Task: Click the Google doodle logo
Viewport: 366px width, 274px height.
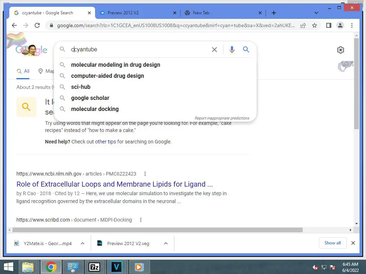Action: pyautogui.click(x=31, y=50)
